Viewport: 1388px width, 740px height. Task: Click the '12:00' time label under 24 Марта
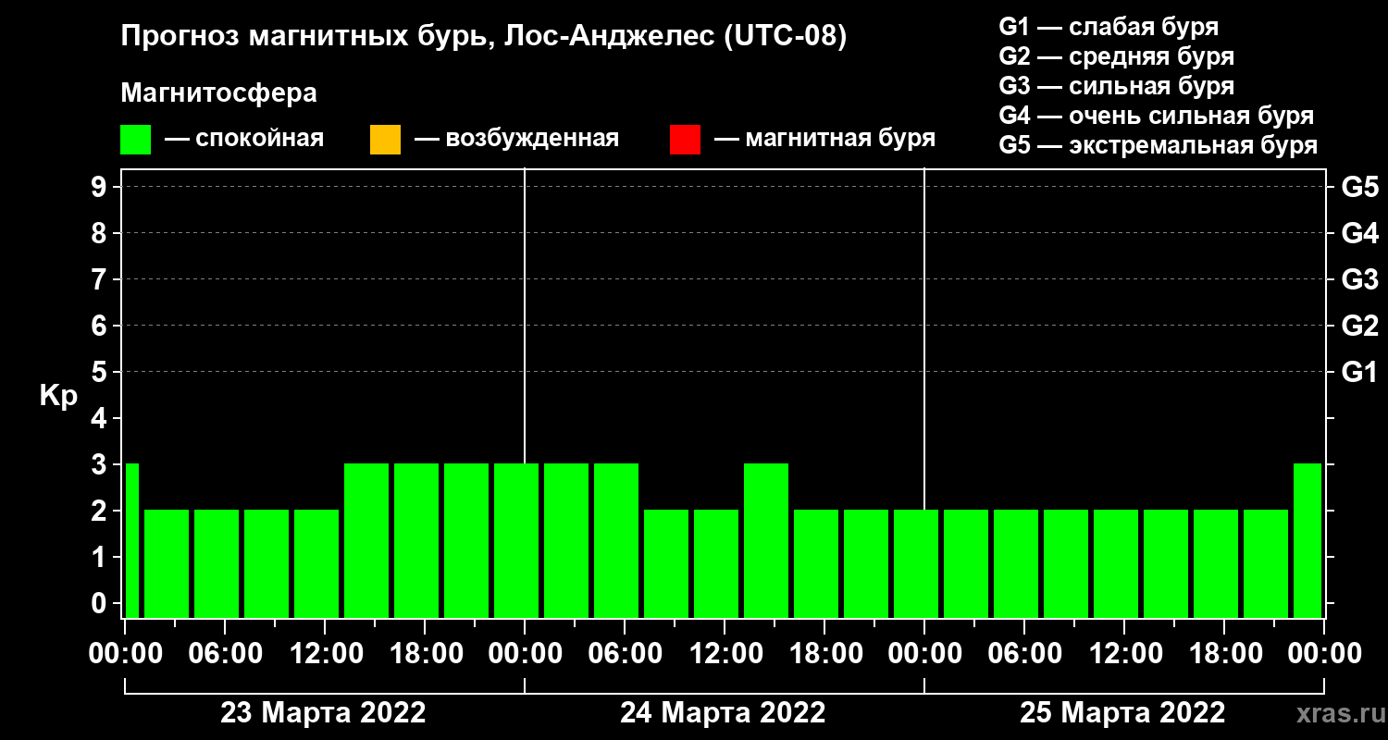tap(725, 653)
